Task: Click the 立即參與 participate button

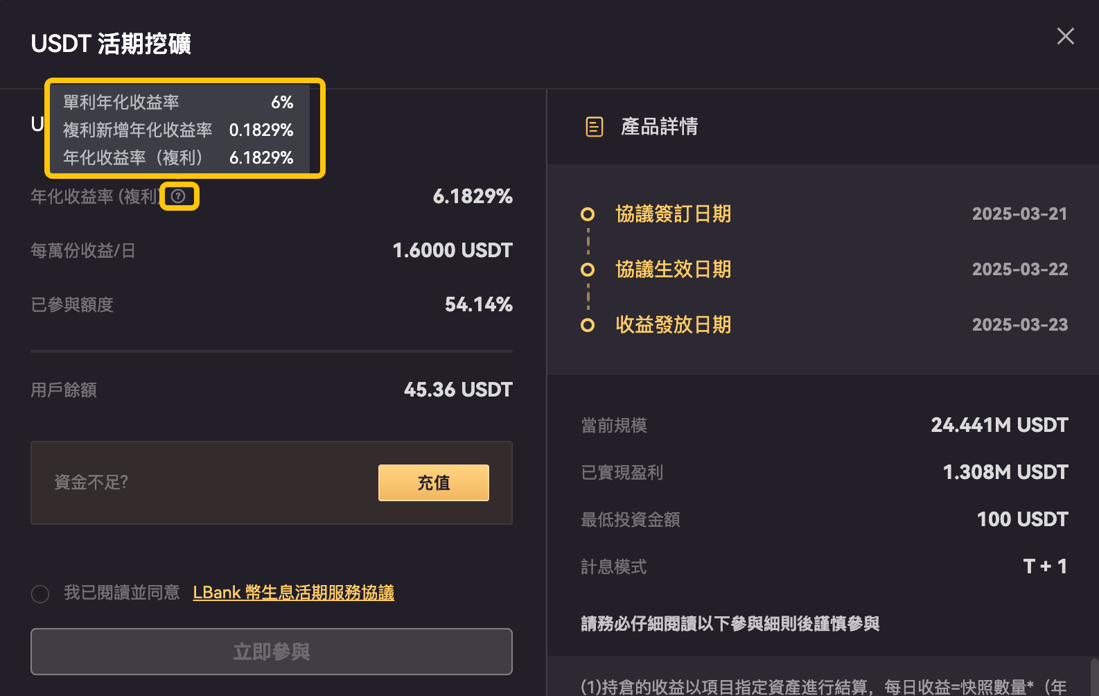Action: click(x=272, y=652)
